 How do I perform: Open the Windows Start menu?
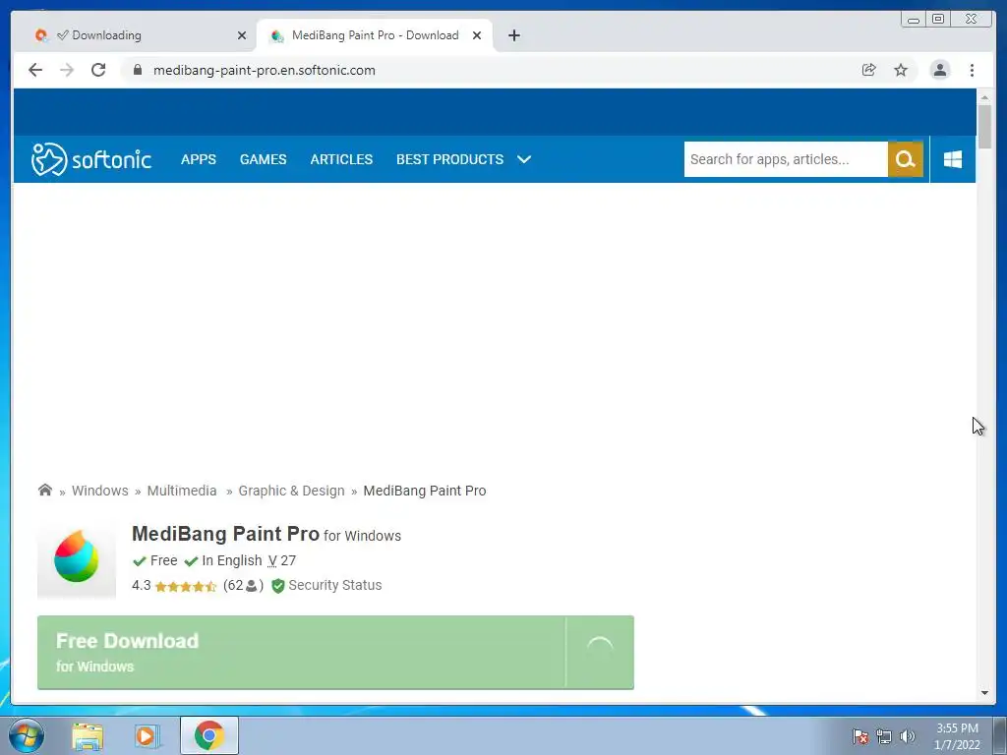(27, 735)
